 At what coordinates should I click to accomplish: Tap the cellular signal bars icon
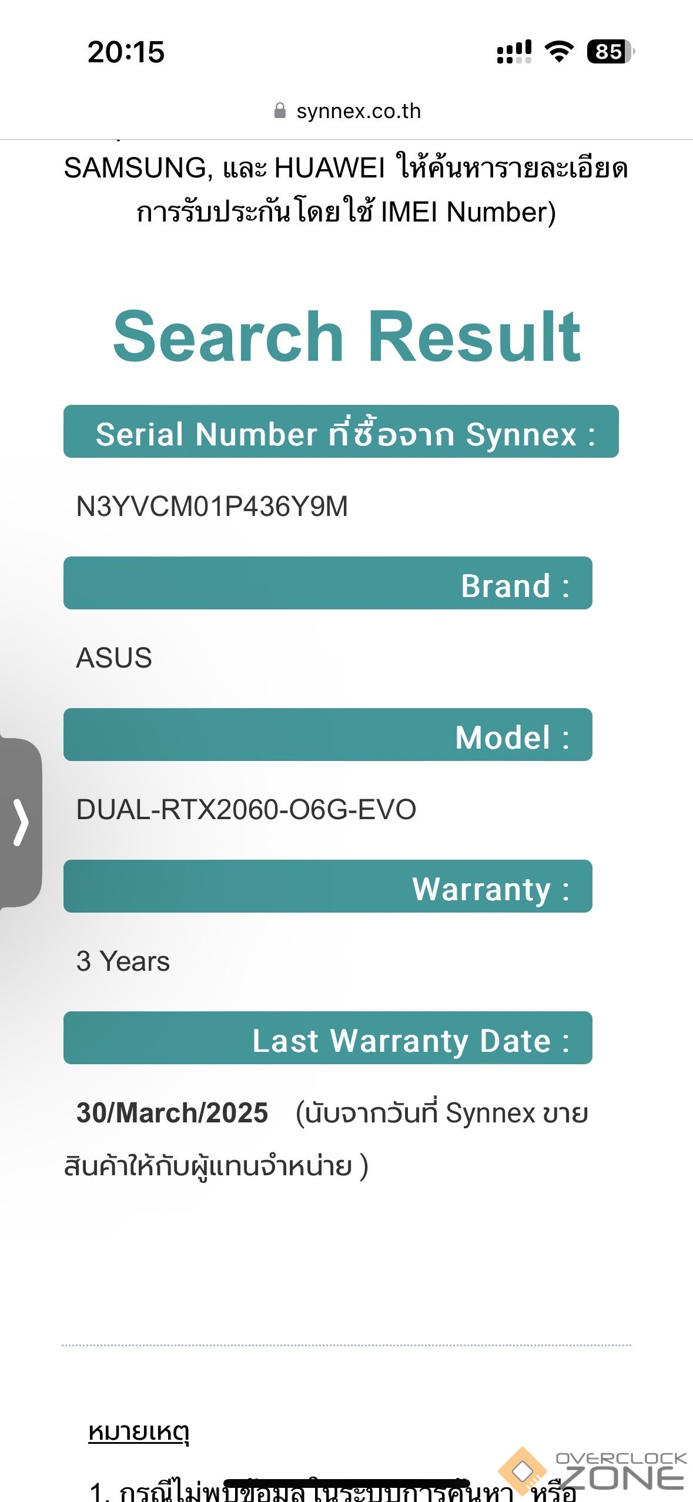[x=514, y=52]
